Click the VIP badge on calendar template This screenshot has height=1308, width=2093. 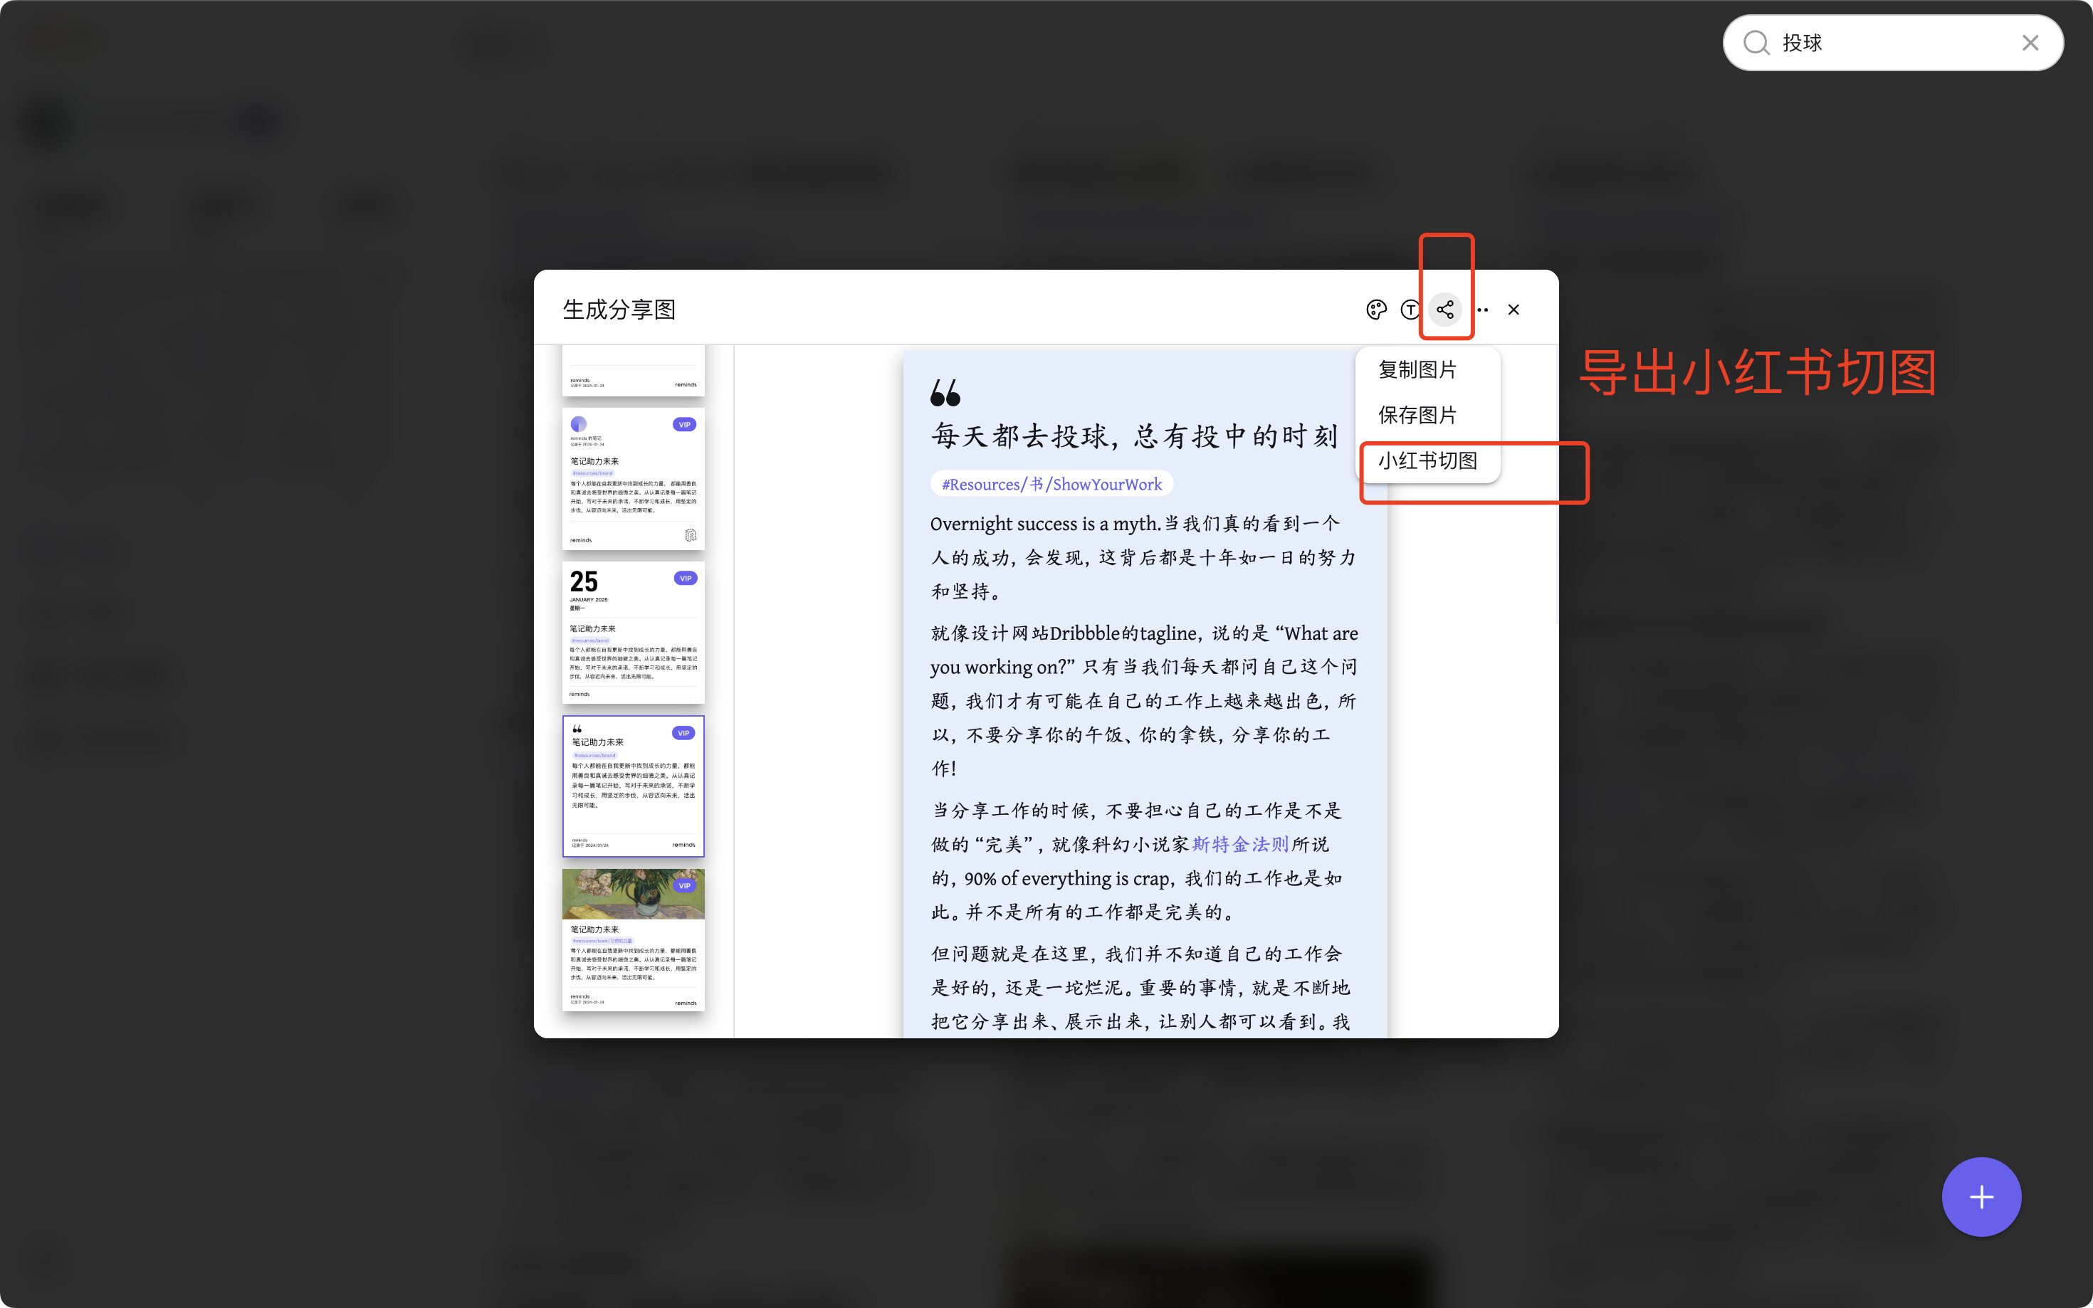(x=686, y=578)
